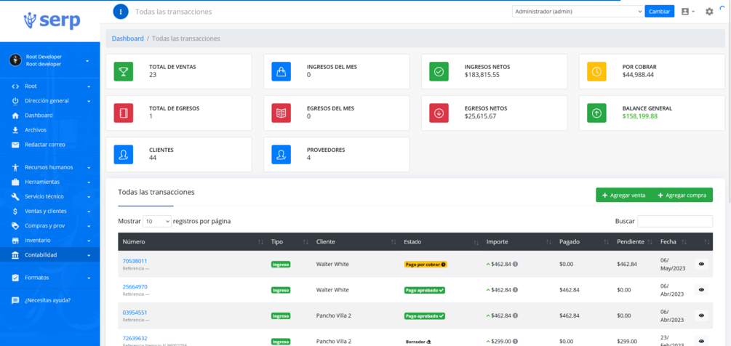Viewport: 731px width, 346px height.
Task: Click the Total de egresos notebook icon
Action: point(124,113)
